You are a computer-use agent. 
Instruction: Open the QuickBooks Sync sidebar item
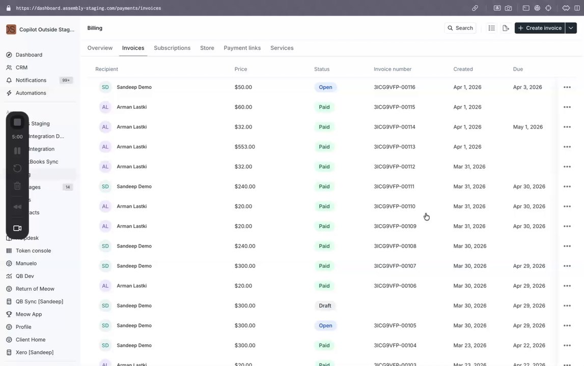(x=44, y=162)
